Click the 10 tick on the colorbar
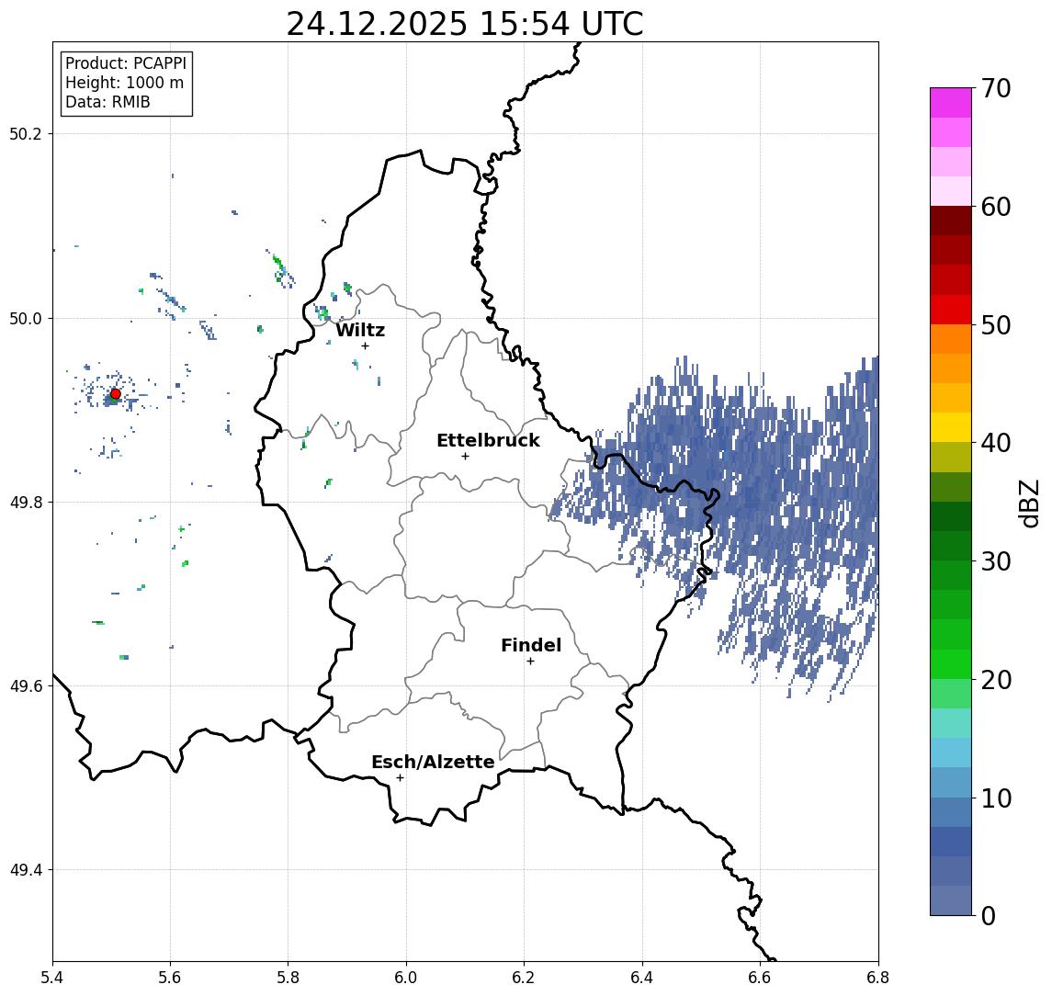This screenshot has height=996, width=1052. pyautogui.click(x=996, y=798)
